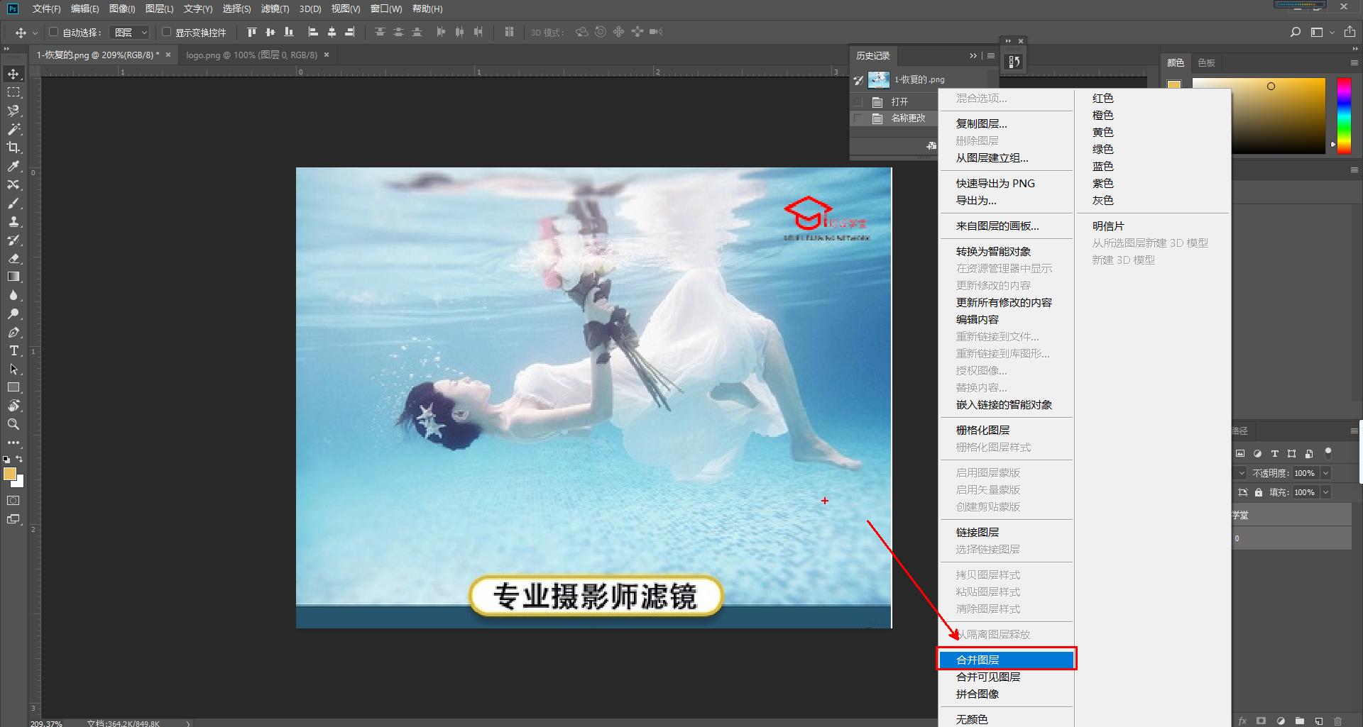Open the selection mode combo next to 自动选择
Screen dimensions: 1363x727
[129, 32]
